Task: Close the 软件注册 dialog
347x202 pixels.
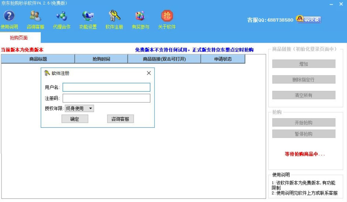Action: click(149, 73)
